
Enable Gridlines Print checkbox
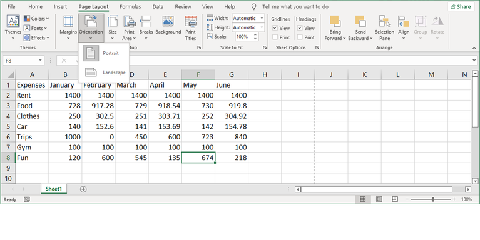275,37
